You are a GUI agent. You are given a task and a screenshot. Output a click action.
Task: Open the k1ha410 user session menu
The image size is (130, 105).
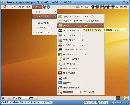122,7
